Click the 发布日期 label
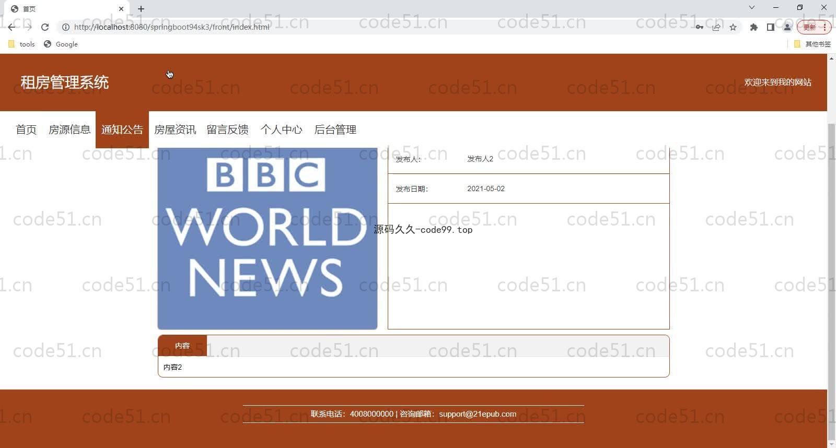The width and height of the screenshot is (836, 448). tap(412, 189)
